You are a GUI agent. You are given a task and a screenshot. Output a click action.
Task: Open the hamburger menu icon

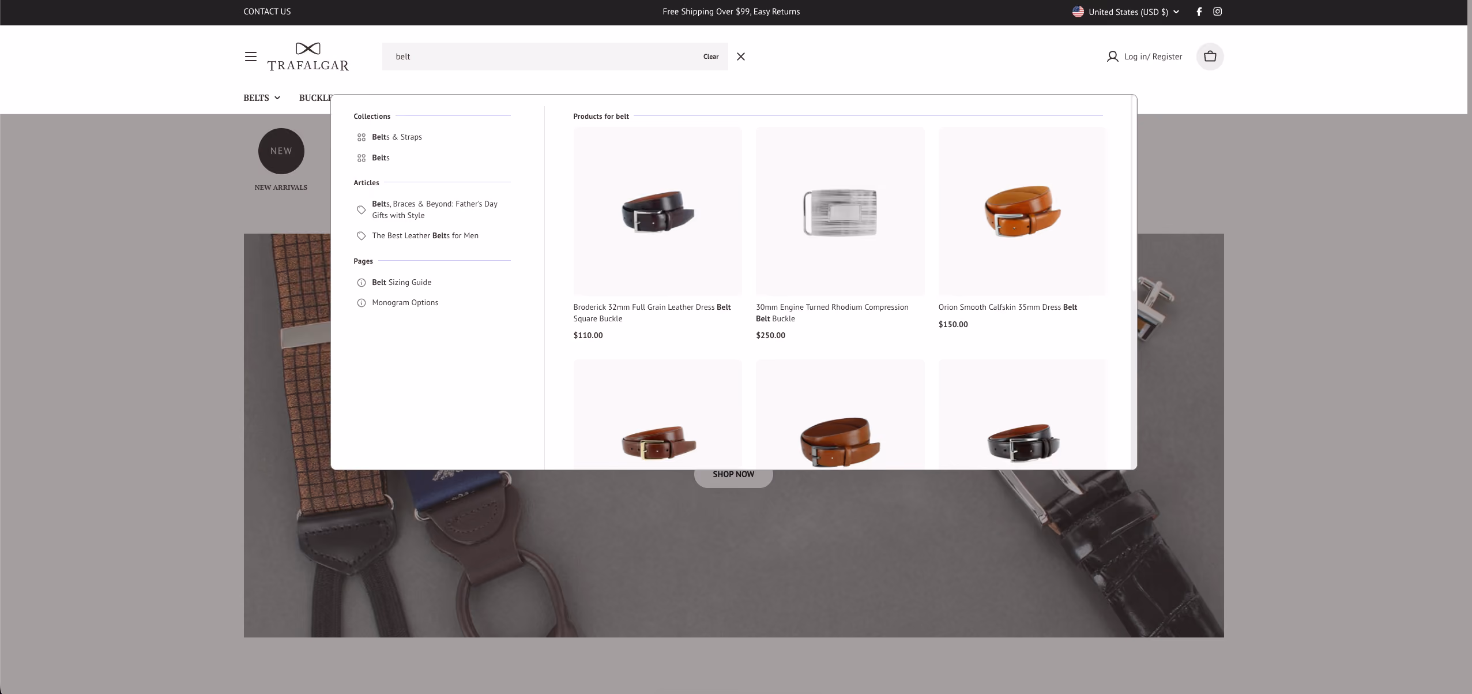click(250, 57)
